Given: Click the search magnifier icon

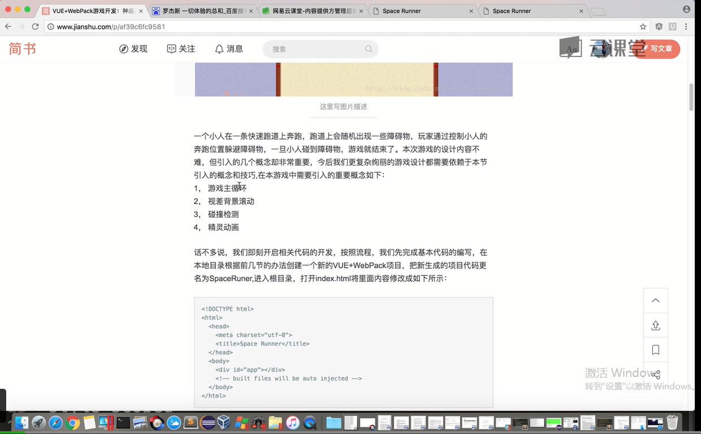Looking at the screenshot, I should click(369, 49).
